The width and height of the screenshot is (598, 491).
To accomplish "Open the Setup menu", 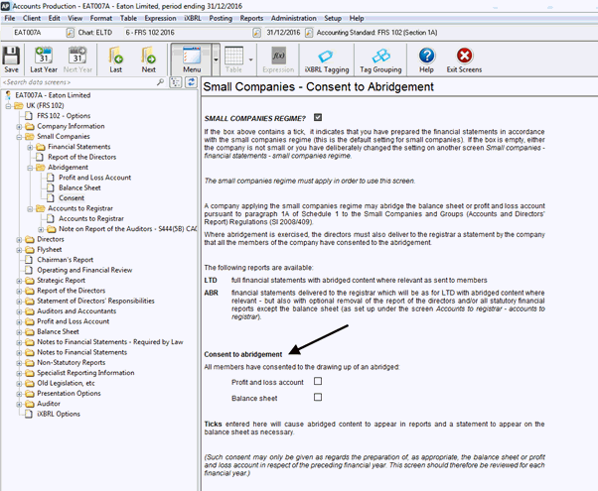I will 333,18.
